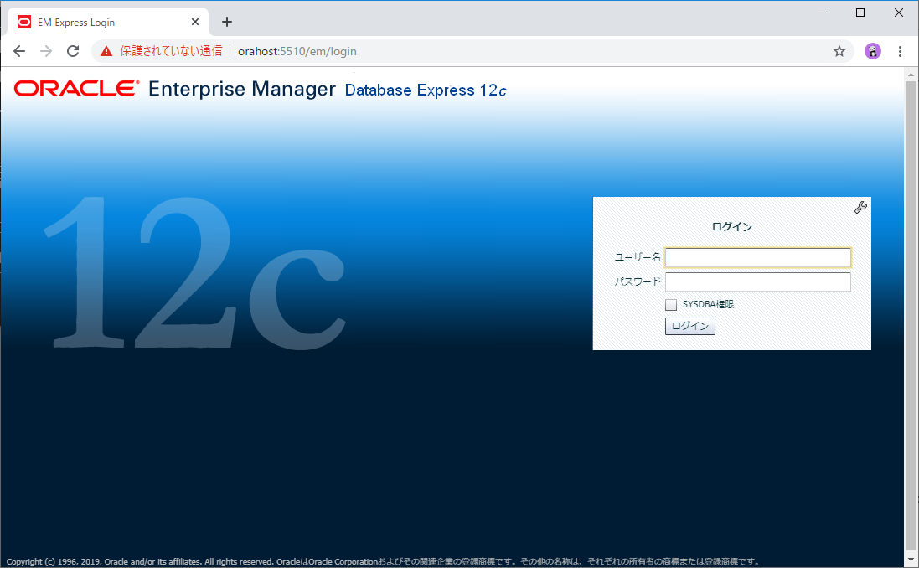Click the browser back arrow
Image resolution: width=919 pixels, height=568 pixels.
pos(19,51)
